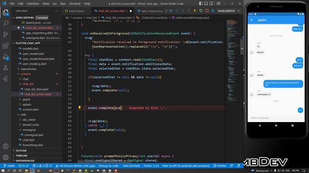
Task: Stop debugging with the red square
Action: point(207,11)
